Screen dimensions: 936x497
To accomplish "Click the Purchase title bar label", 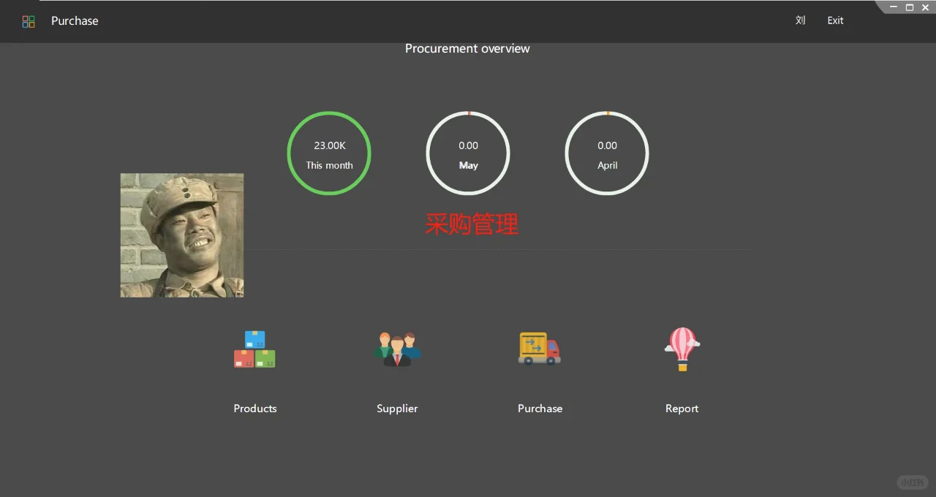I will [74, 20].
